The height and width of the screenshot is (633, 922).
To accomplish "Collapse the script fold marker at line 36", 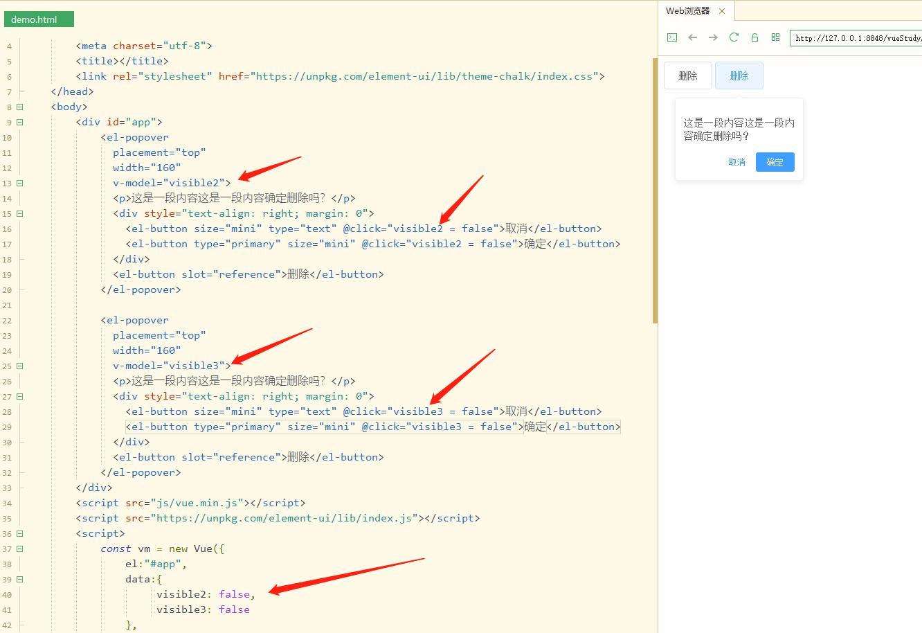I will point(19,533).
